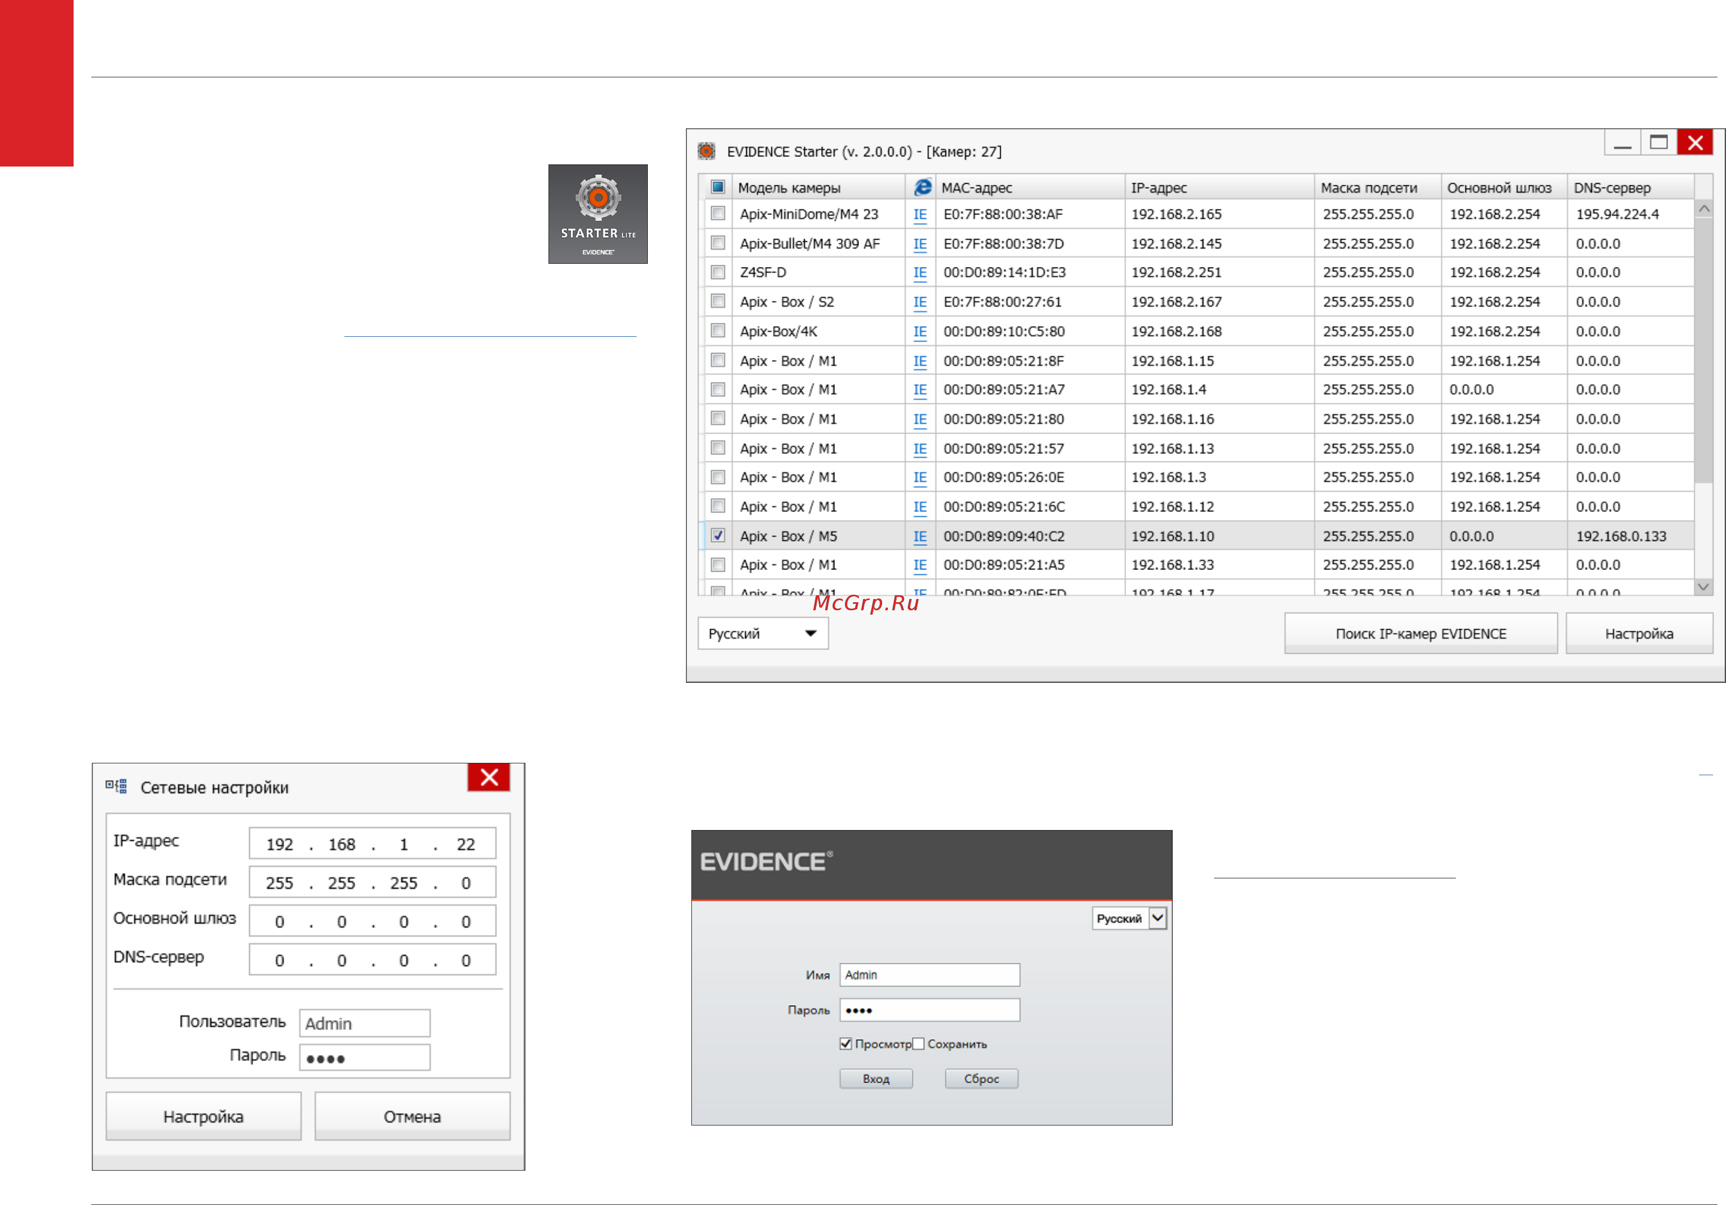
Task: Open IE link for Apix-Bullet/M4 309 AF
Action: (x=920, y=244)
